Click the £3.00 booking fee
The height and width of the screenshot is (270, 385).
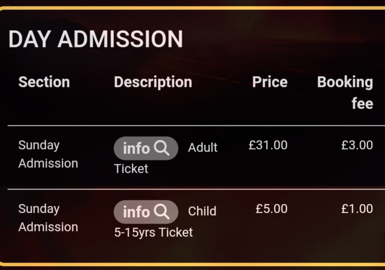point(357,145)
